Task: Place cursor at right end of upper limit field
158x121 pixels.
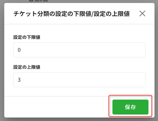Action: click(143, 80)
